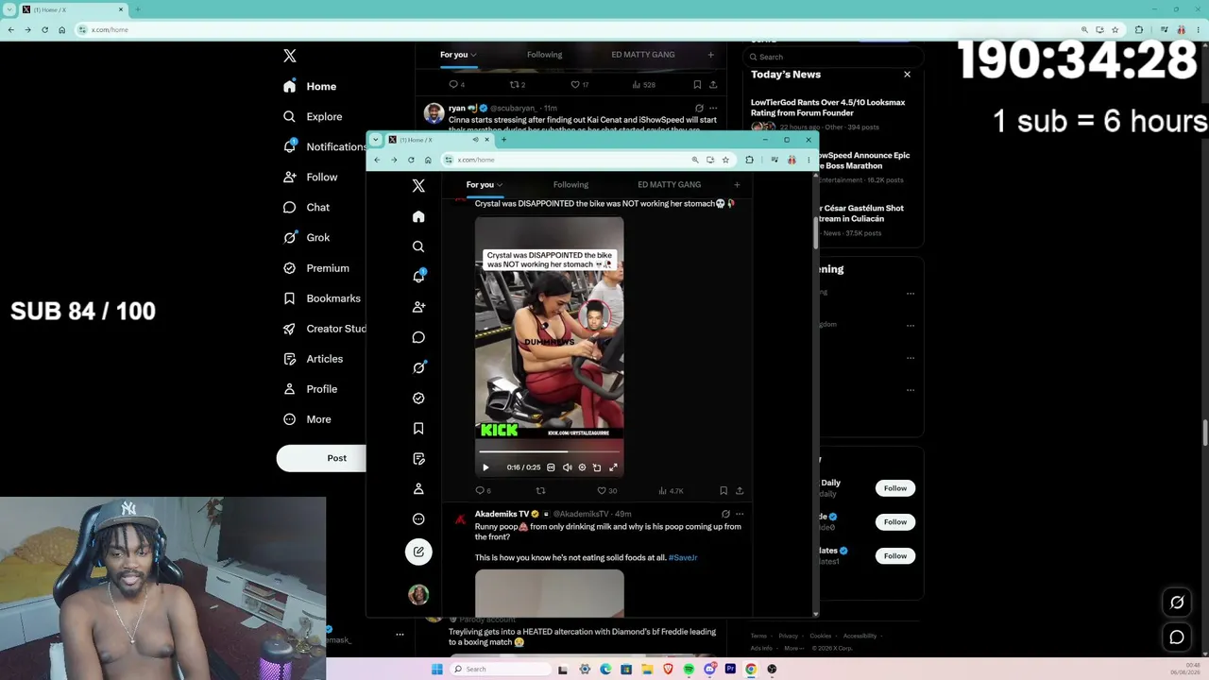Open Grok floating button at bottom right
Image resolution: width=1209 pixels, height=680 pixels.
1177,603
